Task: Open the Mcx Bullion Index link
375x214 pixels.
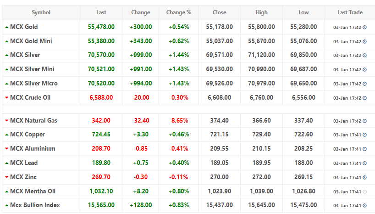Action: coord(35,205)
